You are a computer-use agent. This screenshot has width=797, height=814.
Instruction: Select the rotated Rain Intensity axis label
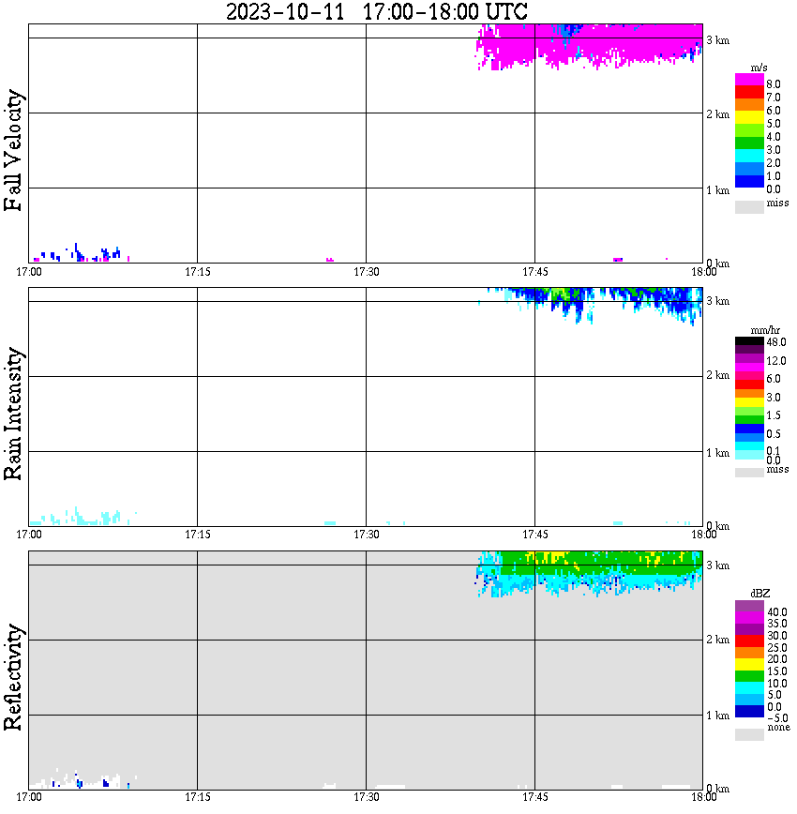pyautogui.click(x=13, y=414)
